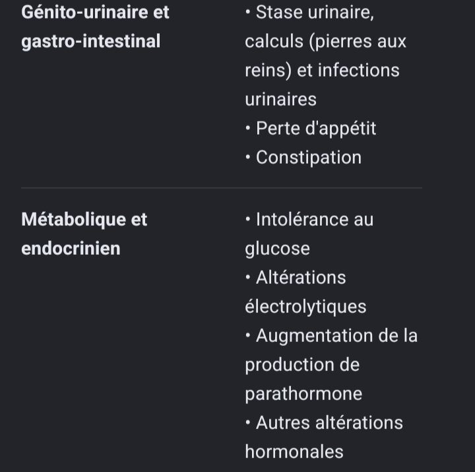Select the 'Métabolique et endocrinien' row heading
Viewport: 475px width, 472px height.
click(x=84, y=234)
